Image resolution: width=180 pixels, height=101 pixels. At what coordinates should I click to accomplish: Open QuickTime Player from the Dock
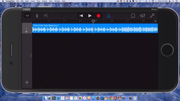[x=102, y=98]
